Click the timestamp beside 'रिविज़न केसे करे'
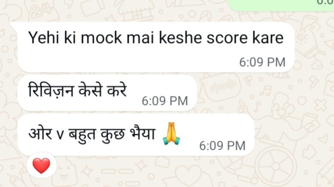Image resolution: width=334 pixels, height=187 pixels. coord(165,101)
